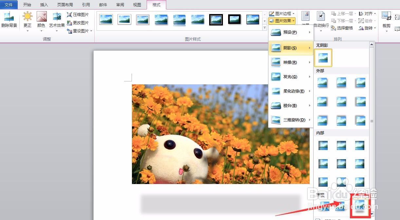
Task: Choose outer shadow offset diagonal bottom left
Action: 360,82
